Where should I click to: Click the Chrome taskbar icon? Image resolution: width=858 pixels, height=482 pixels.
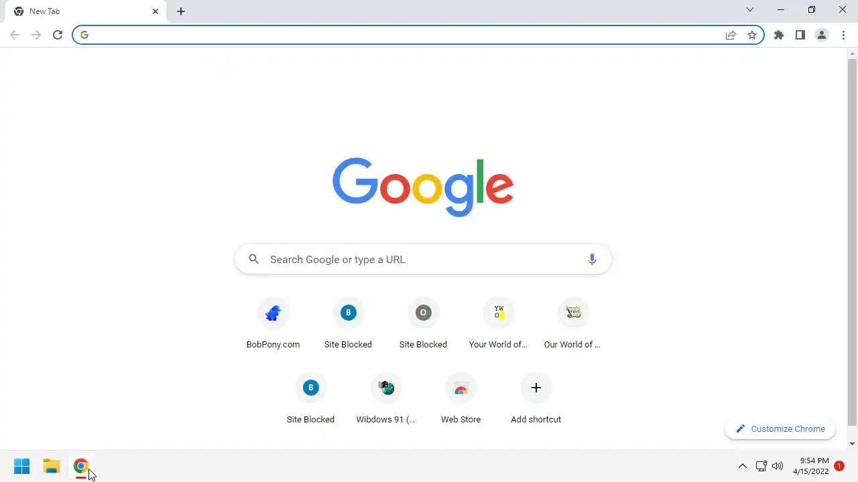(81, 466)
